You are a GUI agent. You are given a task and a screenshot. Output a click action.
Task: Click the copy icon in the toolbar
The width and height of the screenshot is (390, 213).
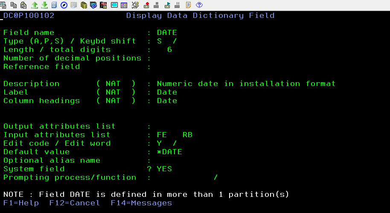14,5
